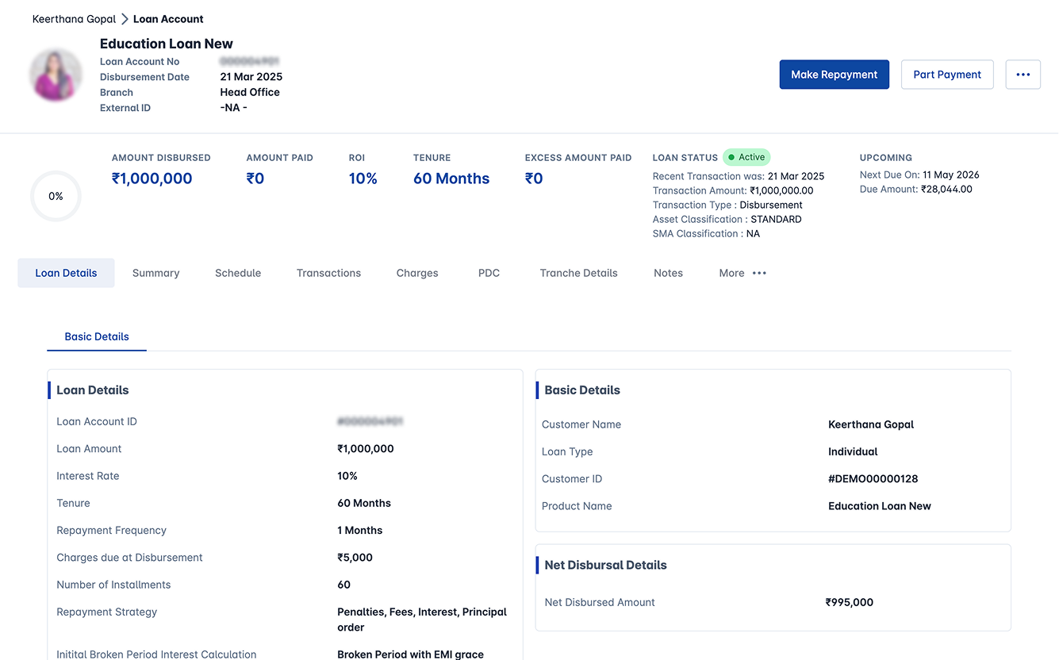The image size is (1059, 660).
Task: Open the Notes tab
Action: pos(668,273)
